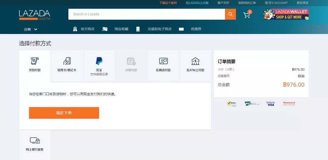This screenshot has height=160, width=328.
Task: Click the 运输费用 shipping label
Action: (224, 76)
